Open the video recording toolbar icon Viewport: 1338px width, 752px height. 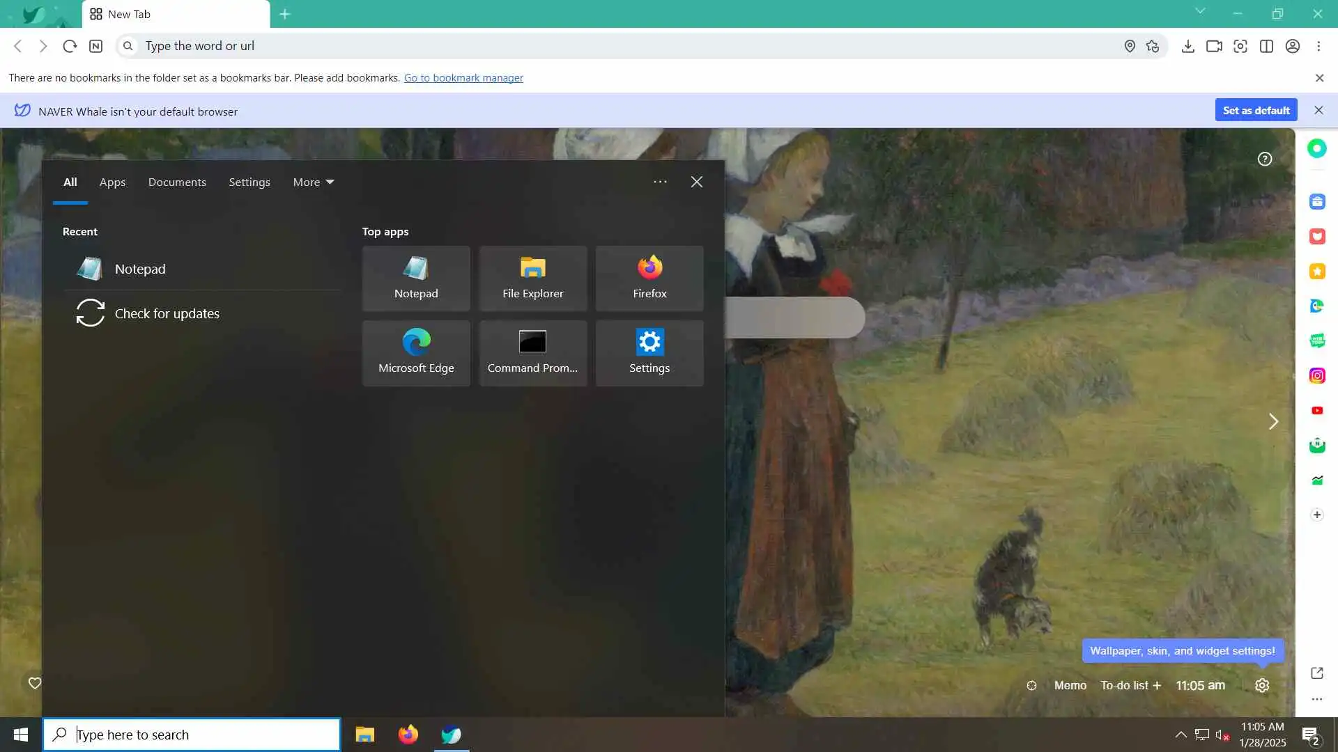(1214, 46)
